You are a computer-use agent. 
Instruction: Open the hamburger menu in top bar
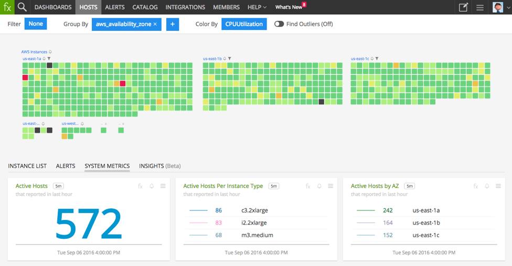pos(479,7)
